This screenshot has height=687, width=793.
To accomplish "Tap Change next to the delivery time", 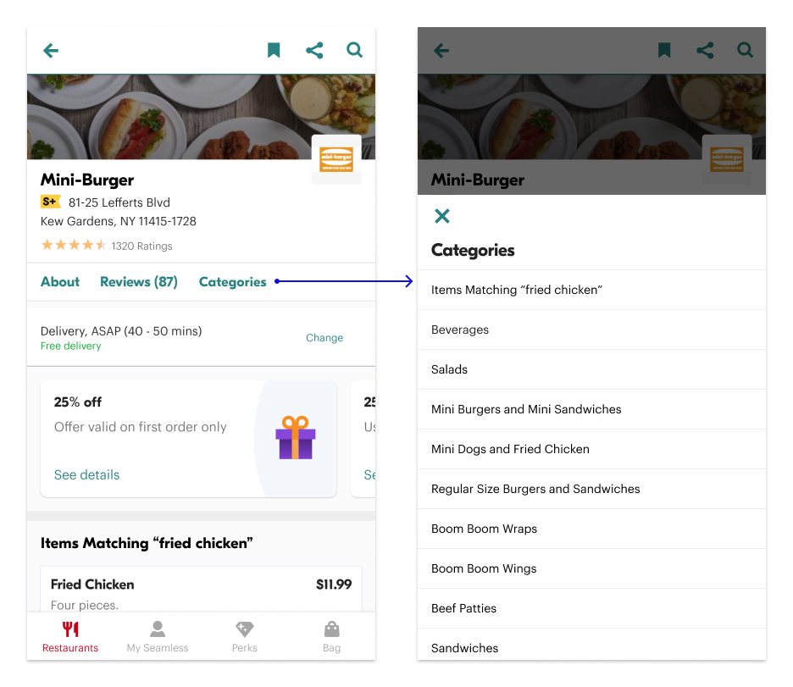I will [x=324, y=338].
